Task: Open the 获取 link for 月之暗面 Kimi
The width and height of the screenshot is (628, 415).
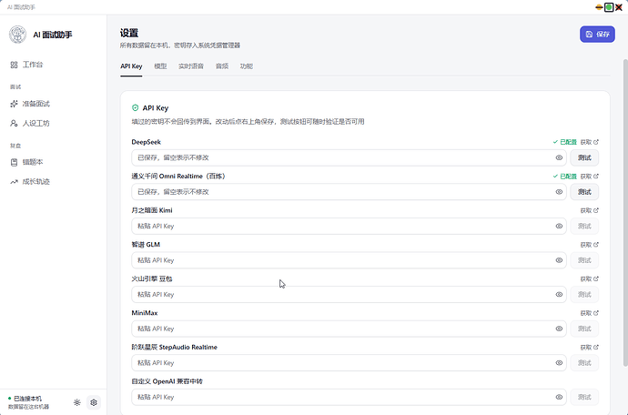Action: [x=590, y=210]
